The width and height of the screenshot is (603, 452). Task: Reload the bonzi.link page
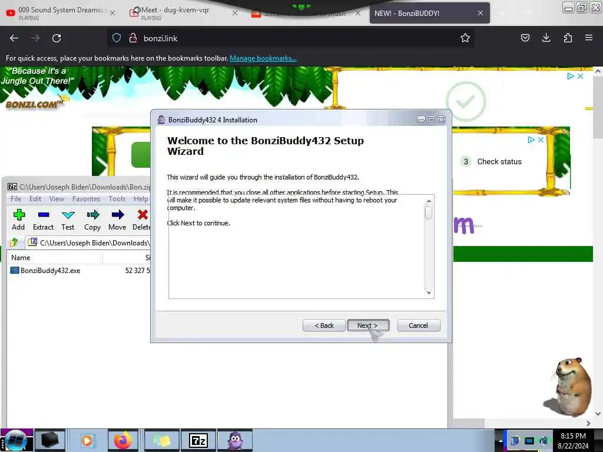57,38
